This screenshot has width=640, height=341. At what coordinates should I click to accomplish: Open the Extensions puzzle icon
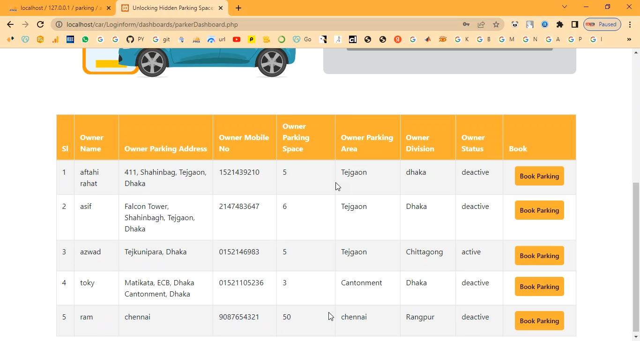tap(560, 24)
